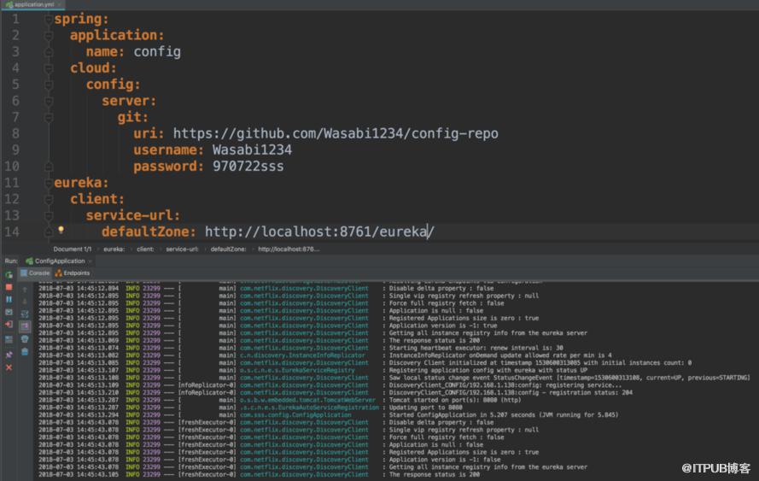Click the 'Updating port to 8080' log message

(425, 408)
